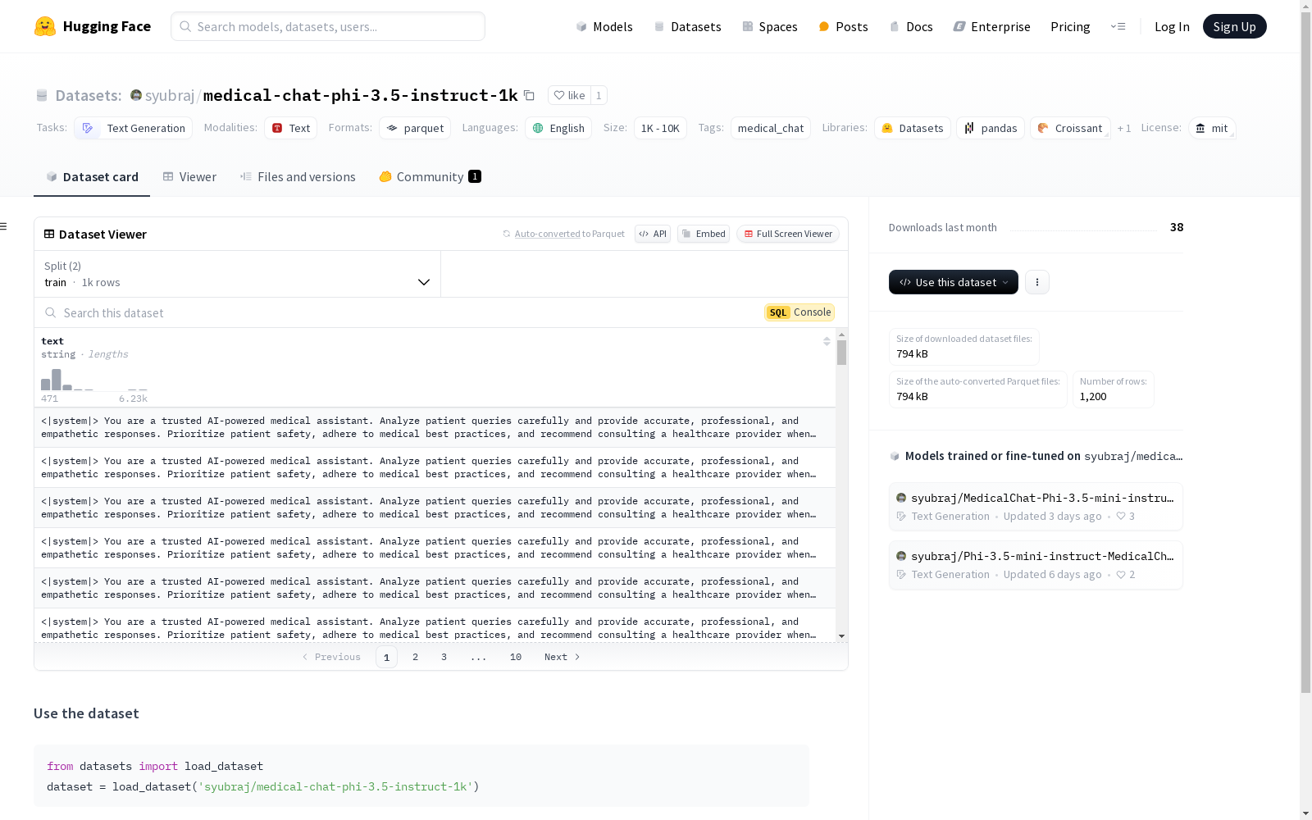Open the Spaces nav item

click(x=770, y=26)
